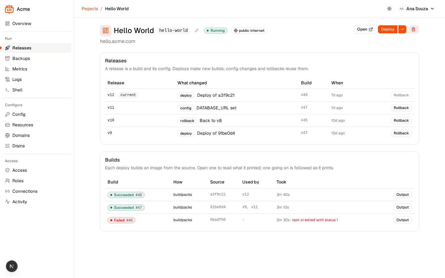The width and height of the screenshot is (445, 278).
Task: Navigate to Projects breadcrumb link
Action: point(90,9)
